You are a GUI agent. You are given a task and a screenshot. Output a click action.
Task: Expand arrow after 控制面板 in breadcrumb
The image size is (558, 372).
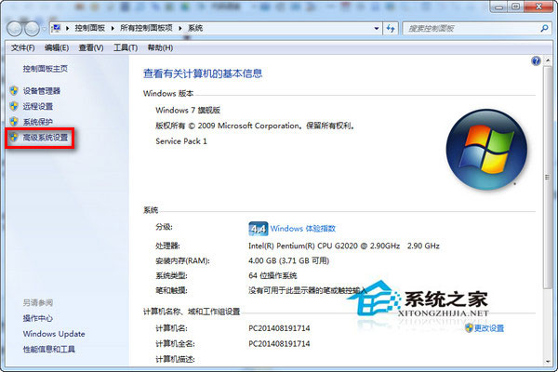point(113,28)
